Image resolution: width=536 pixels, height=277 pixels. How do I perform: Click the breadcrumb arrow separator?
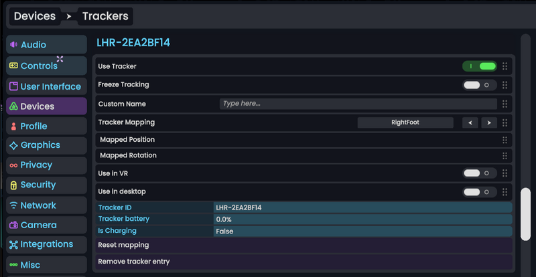(x=69, y=17)
